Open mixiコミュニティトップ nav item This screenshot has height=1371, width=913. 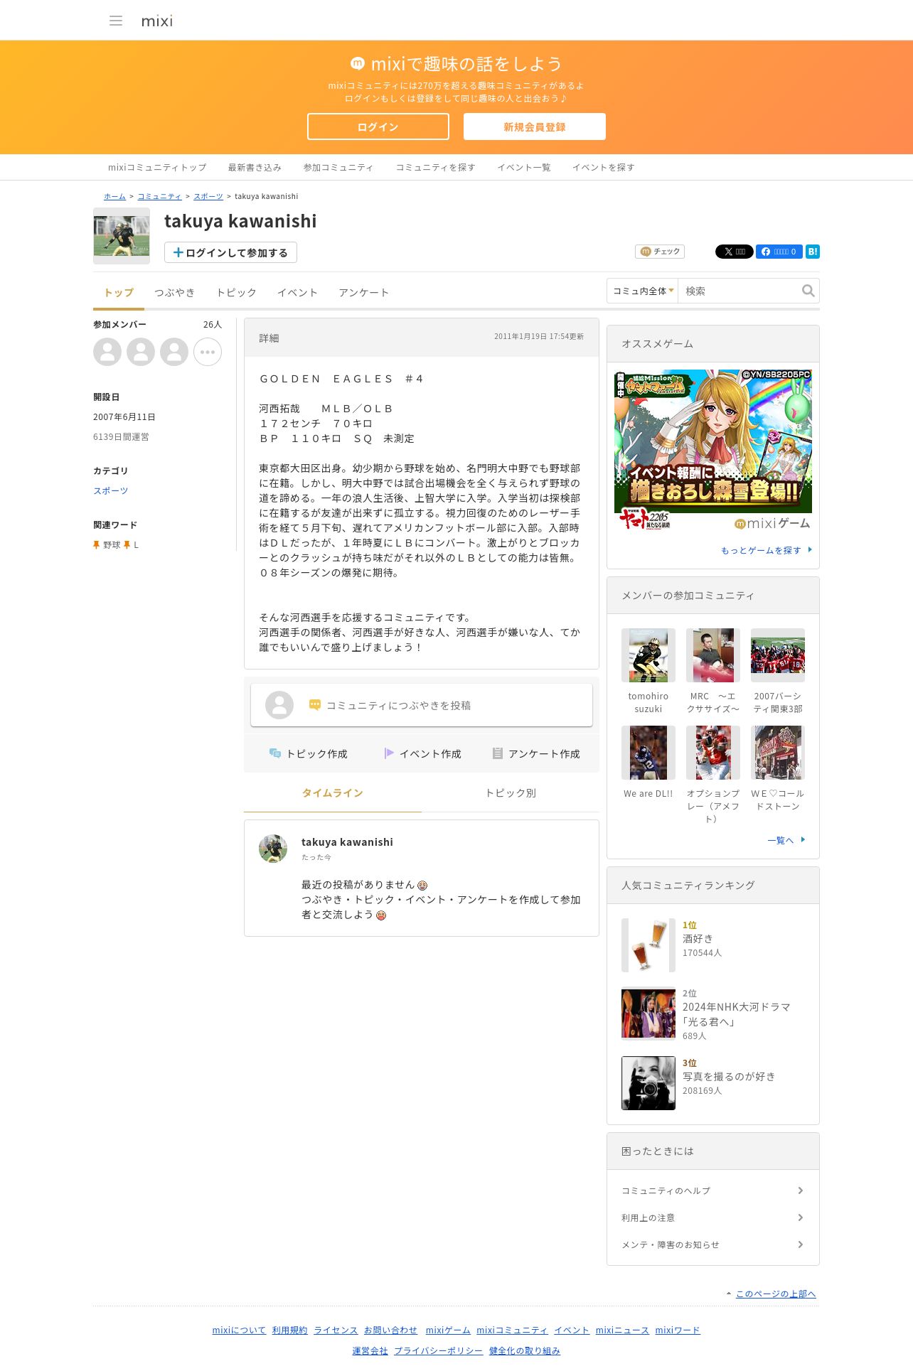pos(157,167)
